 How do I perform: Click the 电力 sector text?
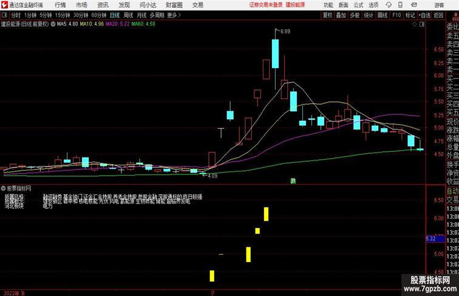[x=47, y=206]
